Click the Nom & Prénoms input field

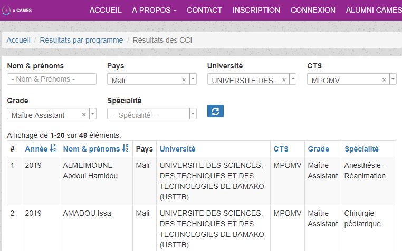point(52,79)
